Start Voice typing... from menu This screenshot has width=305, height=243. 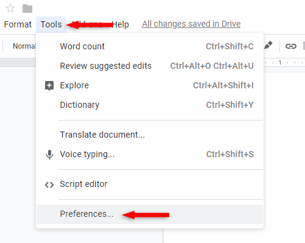point(150,154)
